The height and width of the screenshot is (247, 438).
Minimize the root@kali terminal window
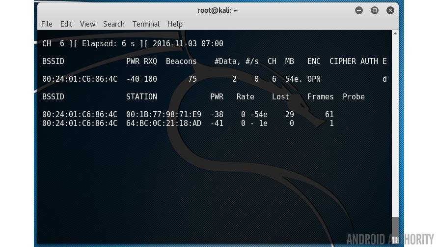pos(359,10)
